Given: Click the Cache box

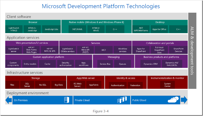Looking at the screenshot, I should 47,64.
